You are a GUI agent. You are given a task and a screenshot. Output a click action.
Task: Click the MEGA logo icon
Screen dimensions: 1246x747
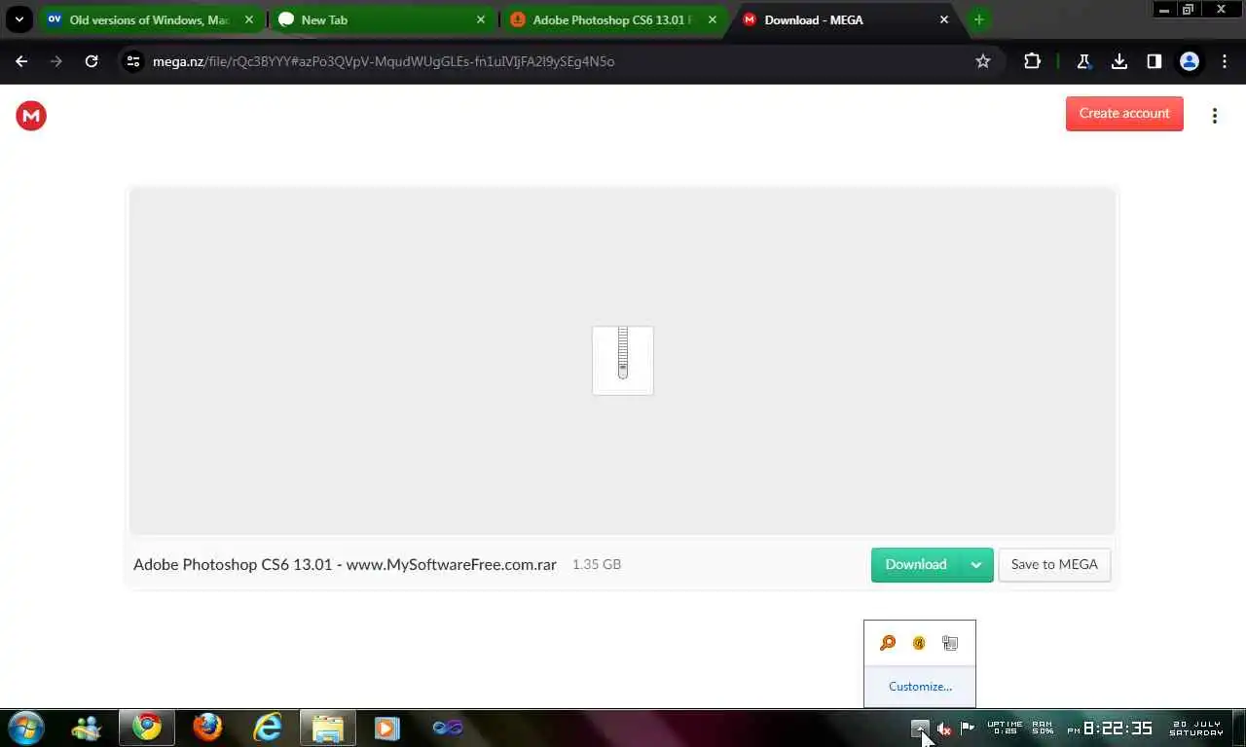pyautogui.click(x=31, y=116)
